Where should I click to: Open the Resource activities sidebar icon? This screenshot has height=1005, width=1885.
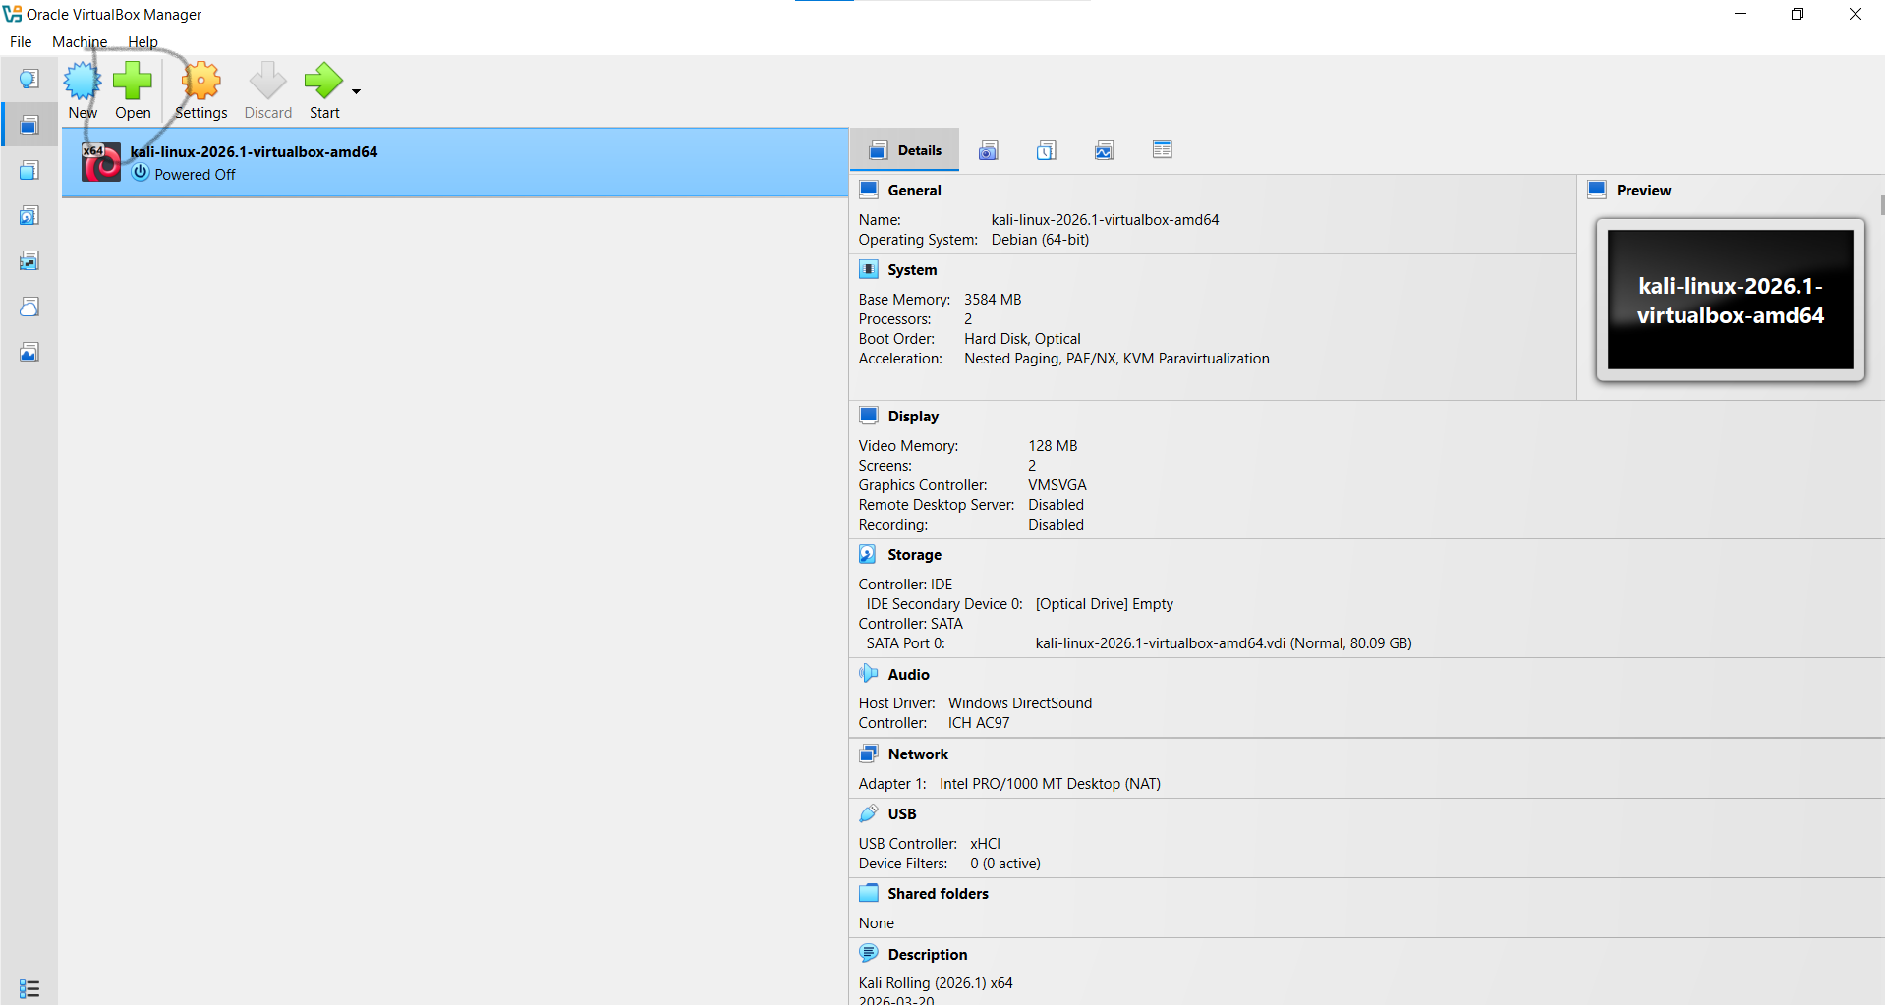click(29, 352)
